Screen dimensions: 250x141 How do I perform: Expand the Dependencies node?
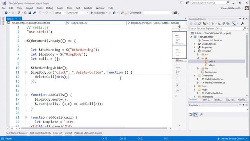[195, 44]
